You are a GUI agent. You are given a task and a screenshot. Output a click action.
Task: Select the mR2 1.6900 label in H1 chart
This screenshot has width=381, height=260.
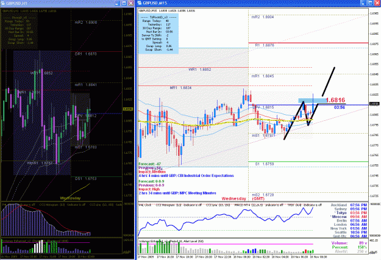[x=86, y=23]
